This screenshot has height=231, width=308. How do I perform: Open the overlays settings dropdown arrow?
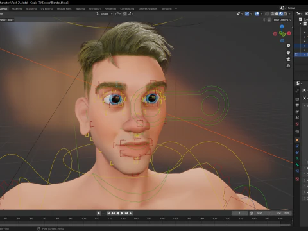click(x=261, y=14)
